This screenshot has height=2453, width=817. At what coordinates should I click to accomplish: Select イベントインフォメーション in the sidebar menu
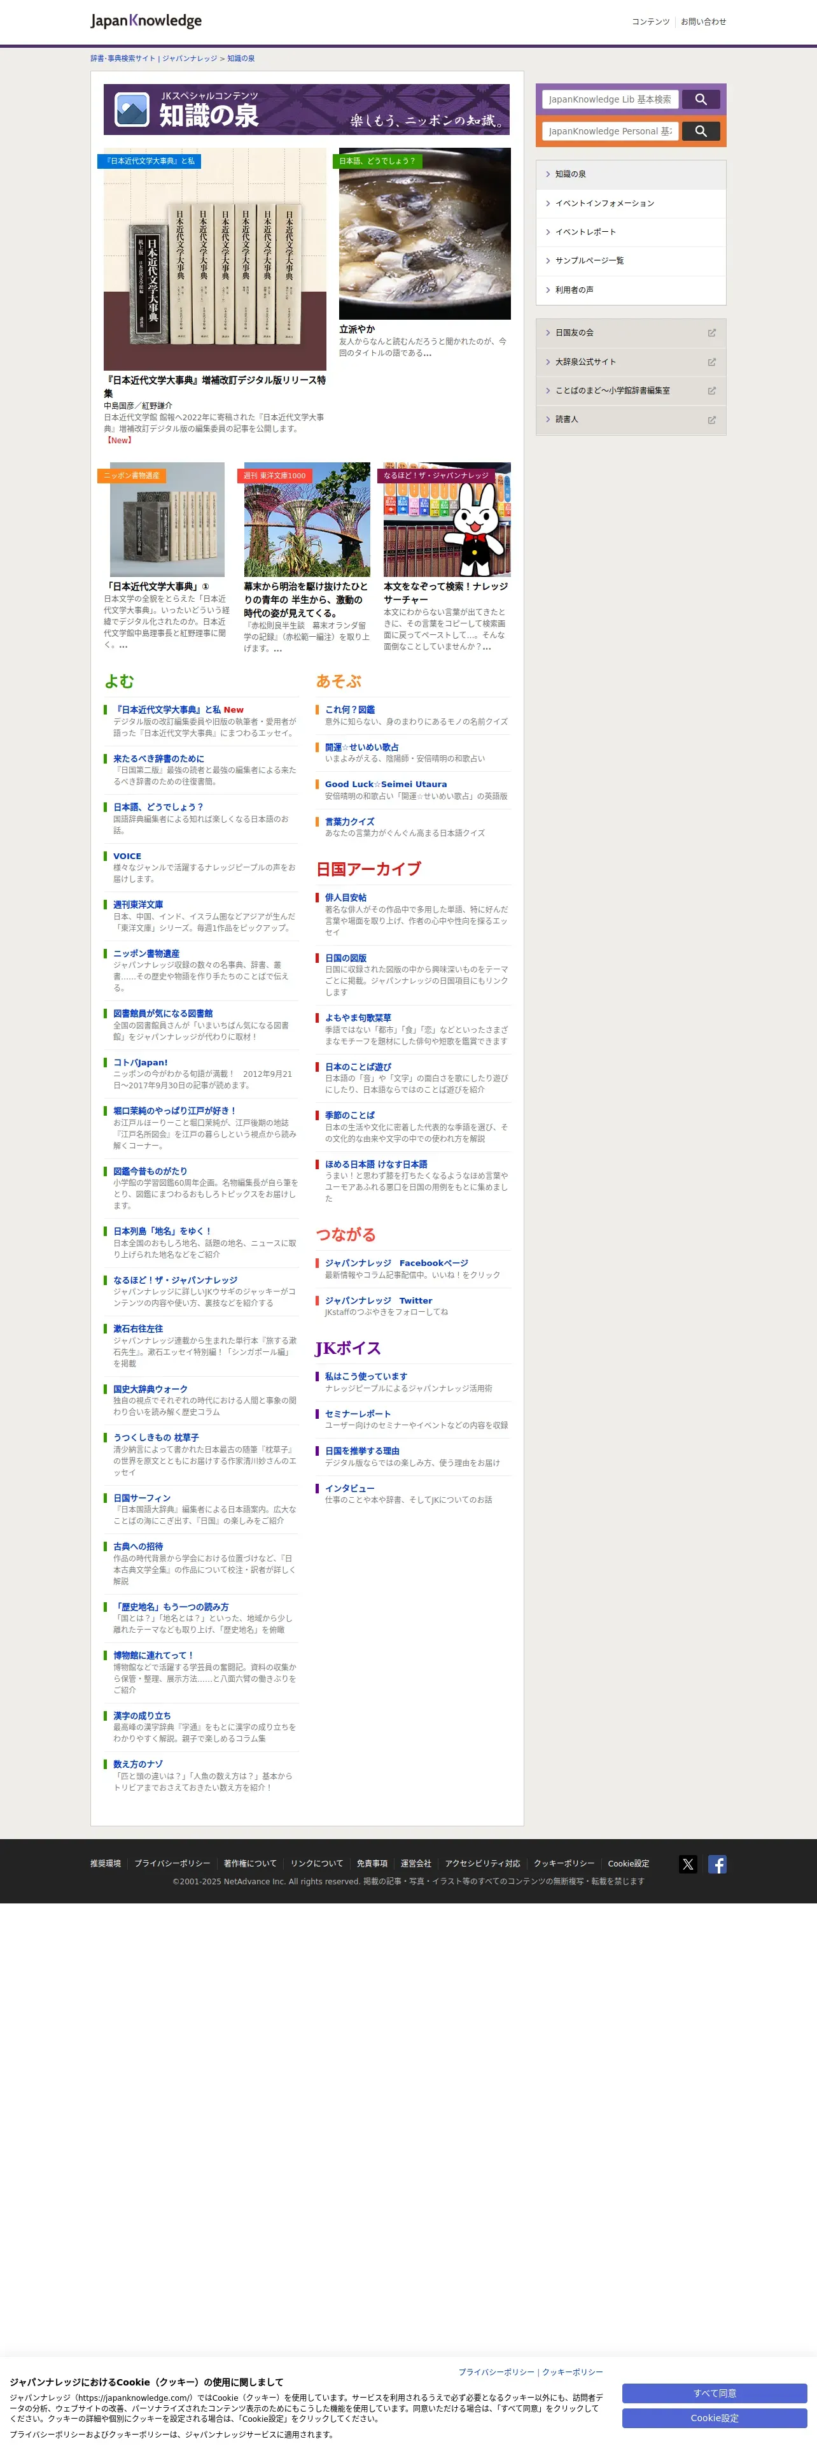(x=631, y=203)
